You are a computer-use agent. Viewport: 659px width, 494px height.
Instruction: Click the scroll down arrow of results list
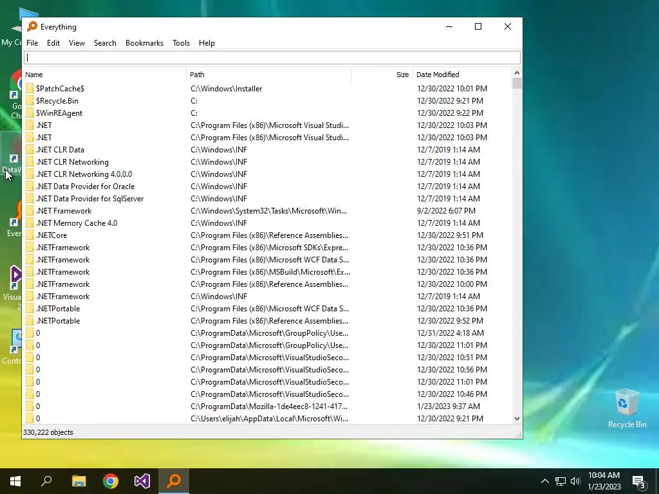coord(517,419)
